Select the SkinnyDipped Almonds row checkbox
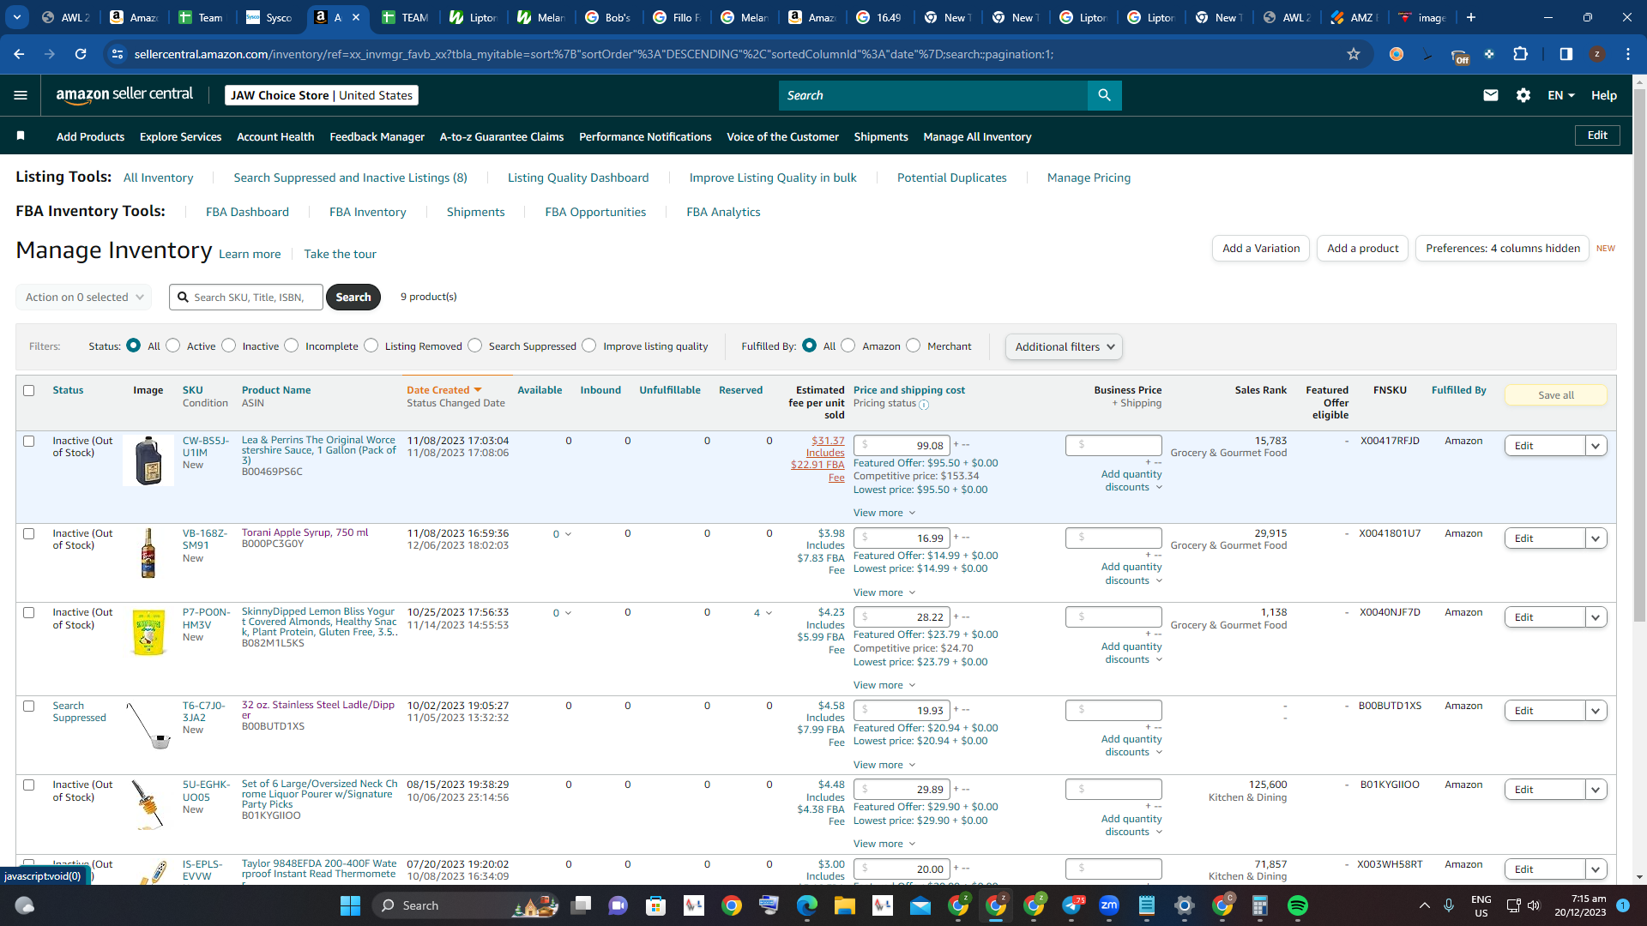This screenshot has width=1647, height=926. (28, 613)
